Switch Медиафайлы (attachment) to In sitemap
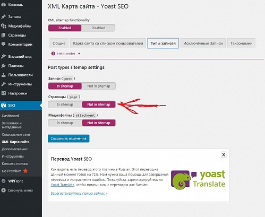265x217 pixels. point(65,123)
